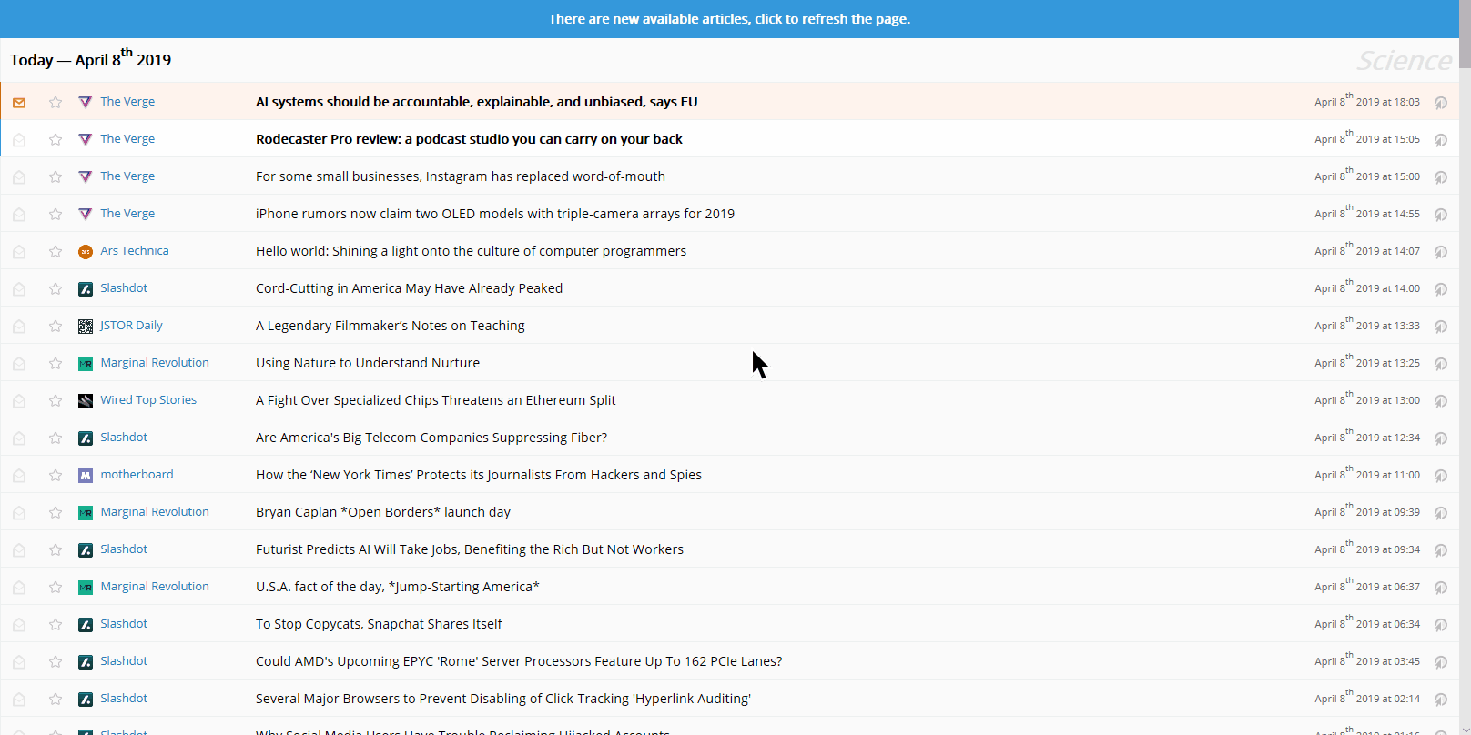This screenshot has height=735, width=1471.
Task: Star the 'AI systems should be accountable' article
Action: click(x=56, y=102)
